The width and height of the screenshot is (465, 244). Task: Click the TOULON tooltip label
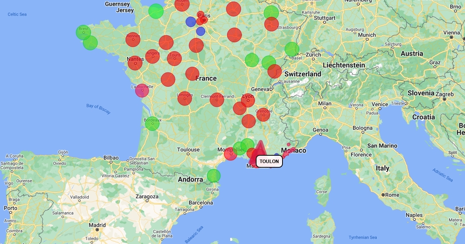[x=269, y=162]
